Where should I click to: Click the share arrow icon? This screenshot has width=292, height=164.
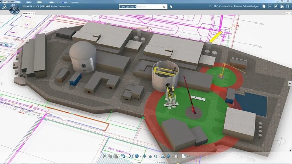click(276, 6)
